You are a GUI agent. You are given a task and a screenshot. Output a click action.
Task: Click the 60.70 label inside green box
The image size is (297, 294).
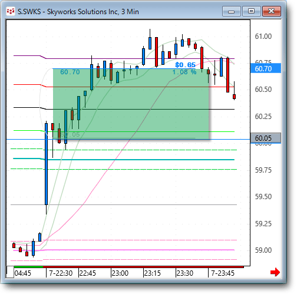tap(70, 72)
